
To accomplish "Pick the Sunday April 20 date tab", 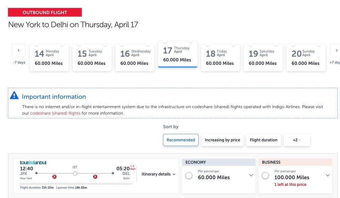I will click(x=306, y=58).
